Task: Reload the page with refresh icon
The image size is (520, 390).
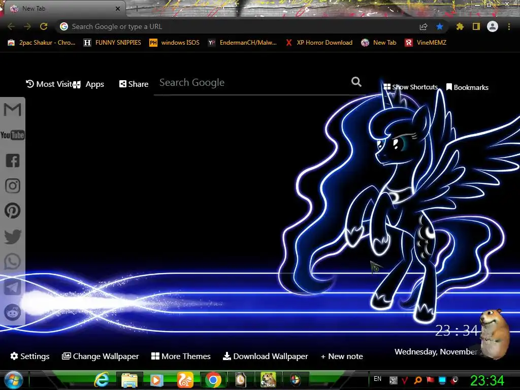Action: coord(44,26)
